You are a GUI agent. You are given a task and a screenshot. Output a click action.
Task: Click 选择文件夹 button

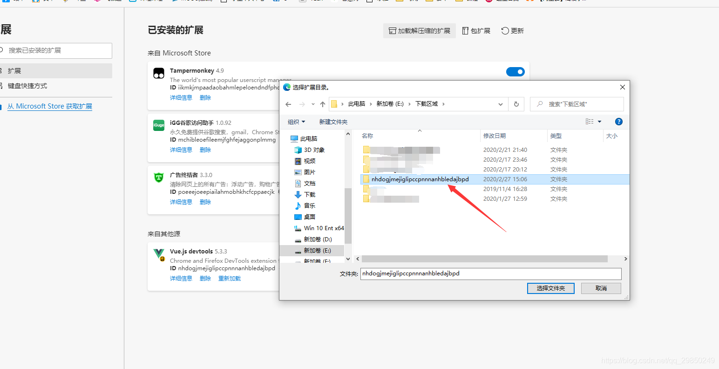click(x=551, y=288)
